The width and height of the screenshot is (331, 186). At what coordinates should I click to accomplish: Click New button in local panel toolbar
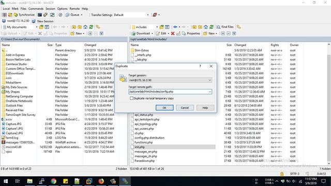77,33
